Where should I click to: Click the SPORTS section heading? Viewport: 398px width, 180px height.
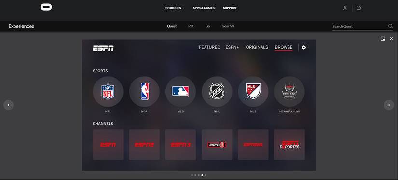pos(100,71)
